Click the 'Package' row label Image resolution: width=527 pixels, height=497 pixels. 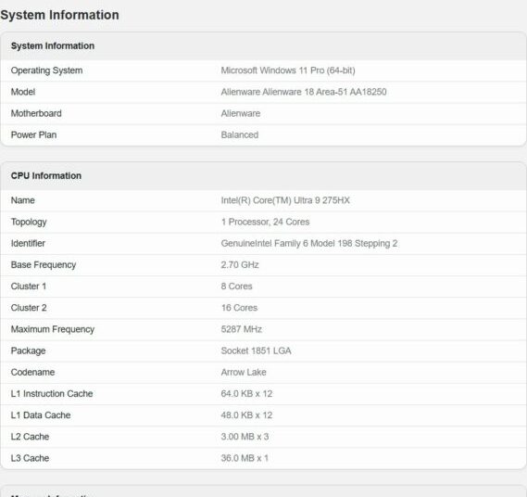coord(28,351)
